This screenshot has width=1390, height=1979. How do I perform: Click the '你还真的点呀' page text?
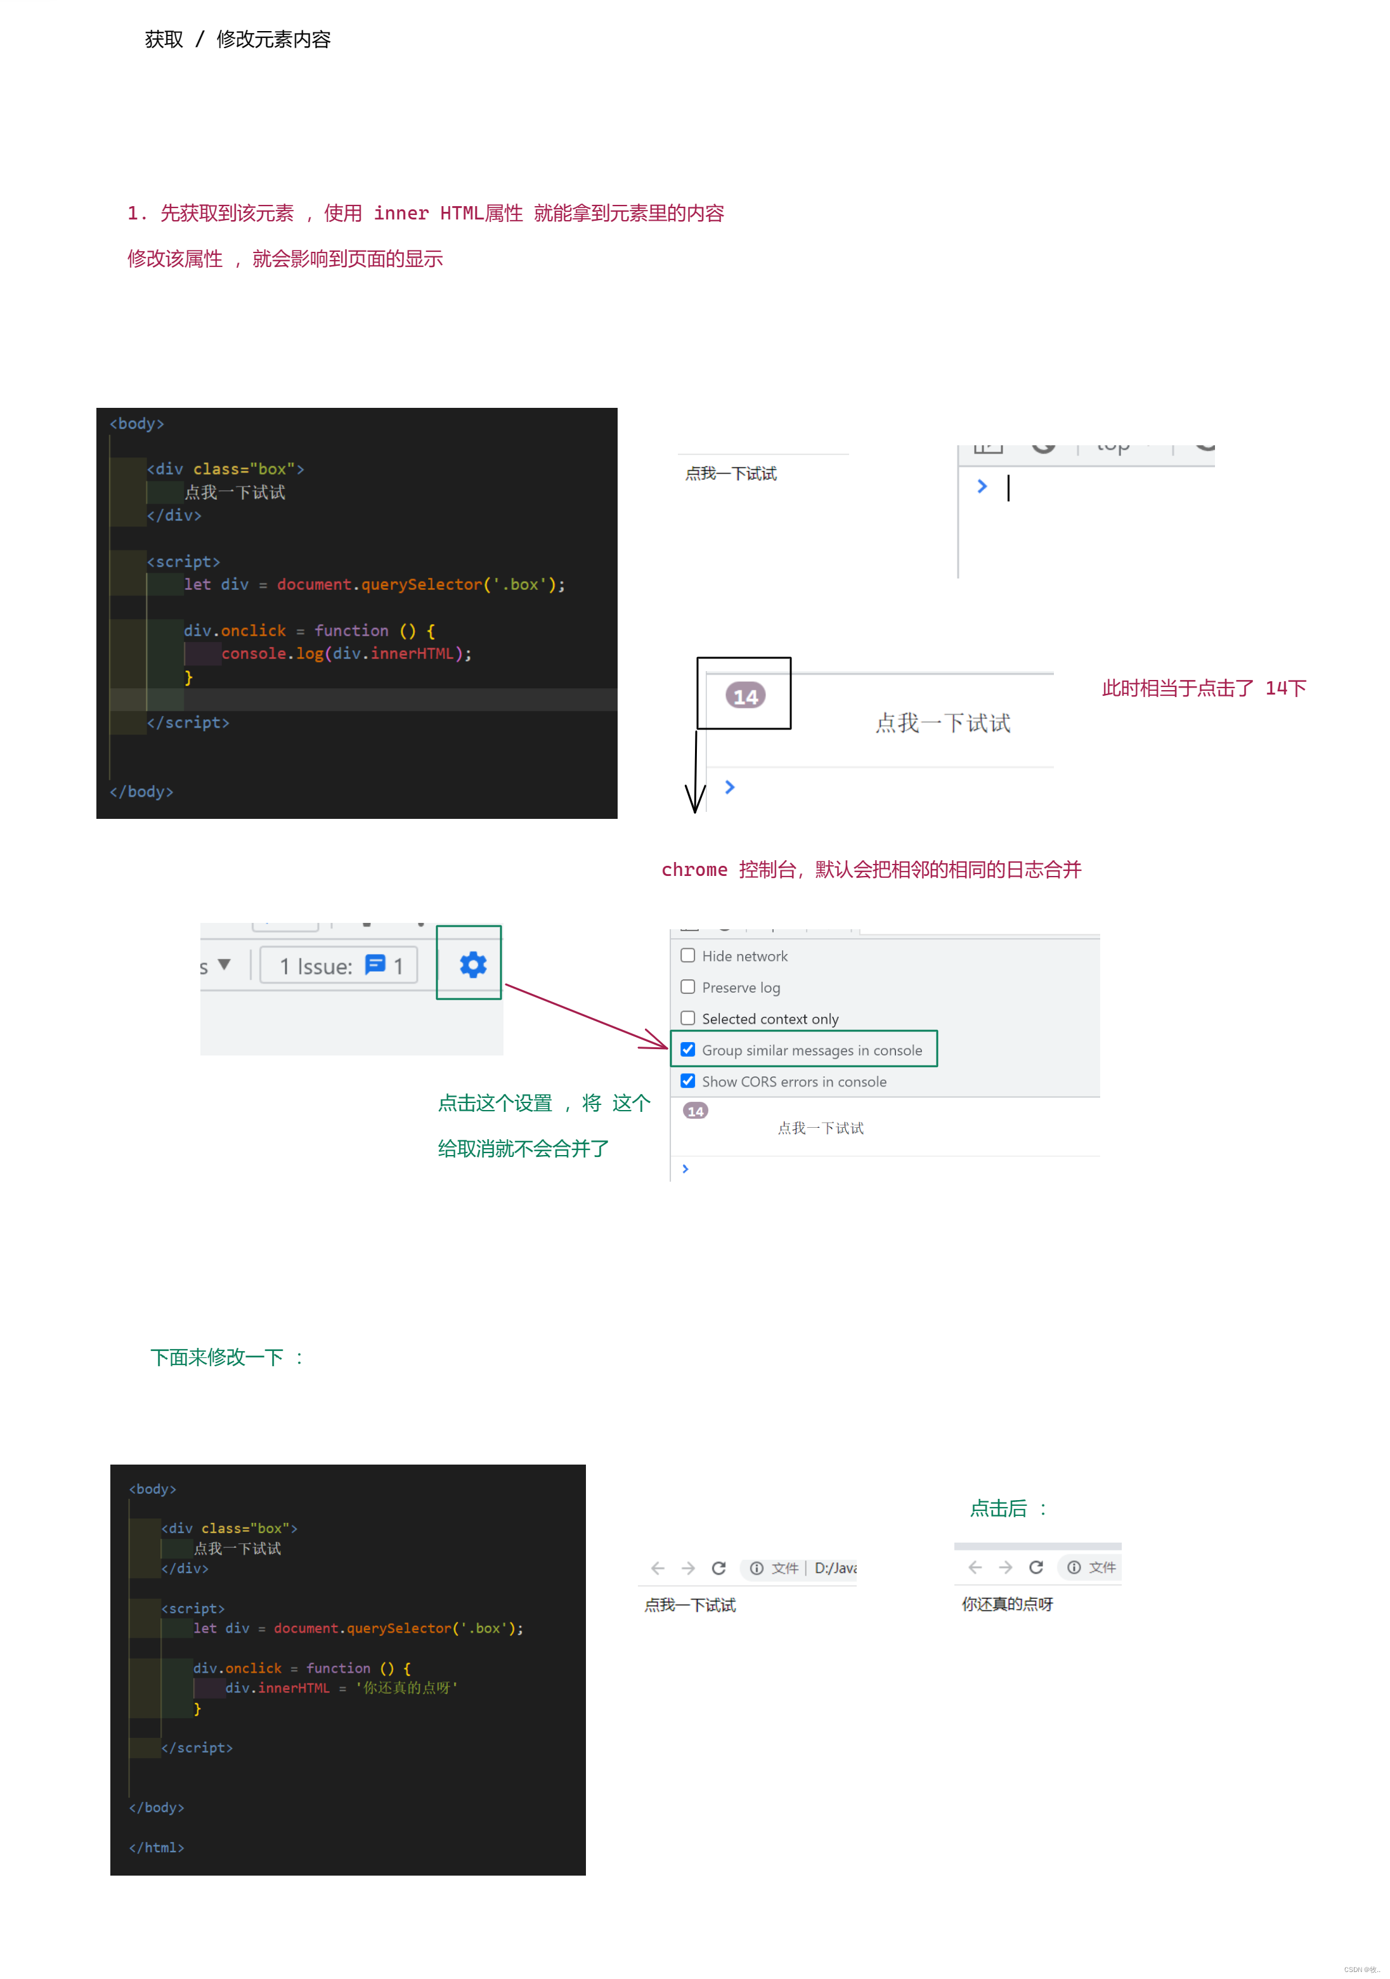point(1006,1604)
